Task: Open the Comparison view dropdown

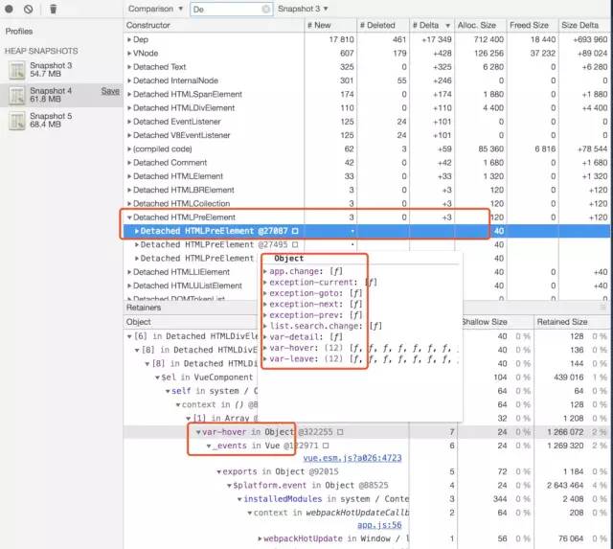Action: click(x=155, y=9)
